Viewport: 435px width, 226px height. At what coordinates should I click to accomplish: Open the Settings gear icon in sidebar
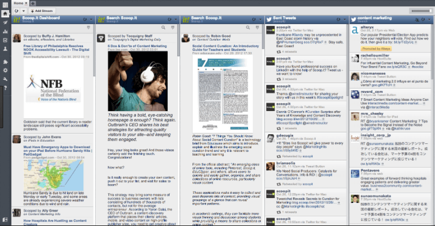[x=5, y=70]
